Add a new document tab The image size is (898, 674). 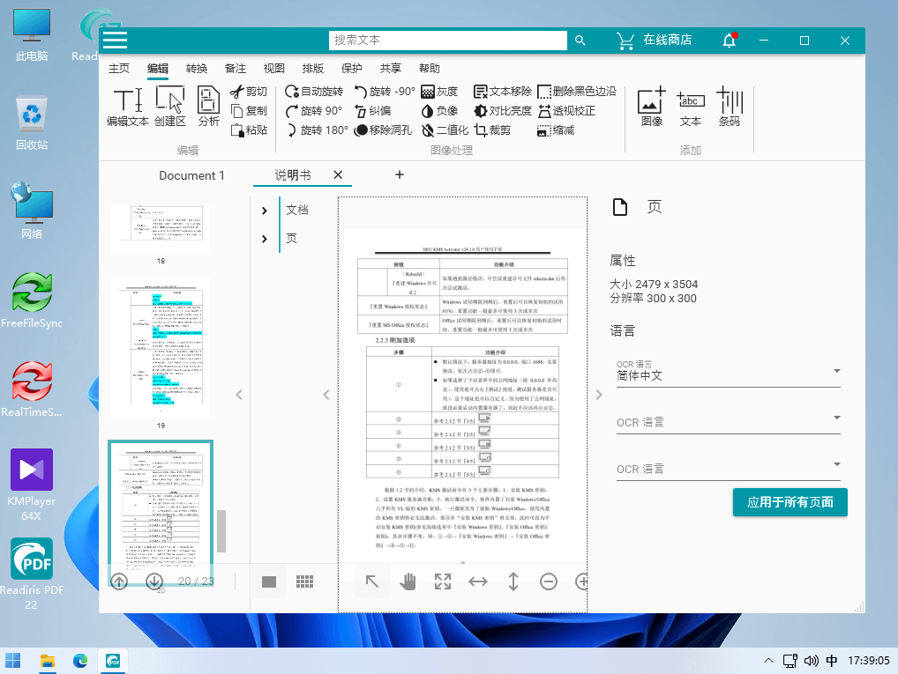tap(400, 174)
